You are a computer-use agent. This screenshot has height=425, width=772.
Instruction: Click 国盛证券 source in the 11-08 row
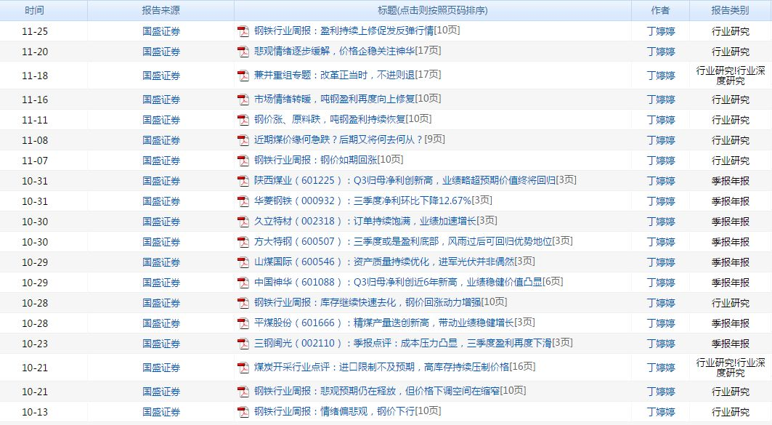point(161,140)
